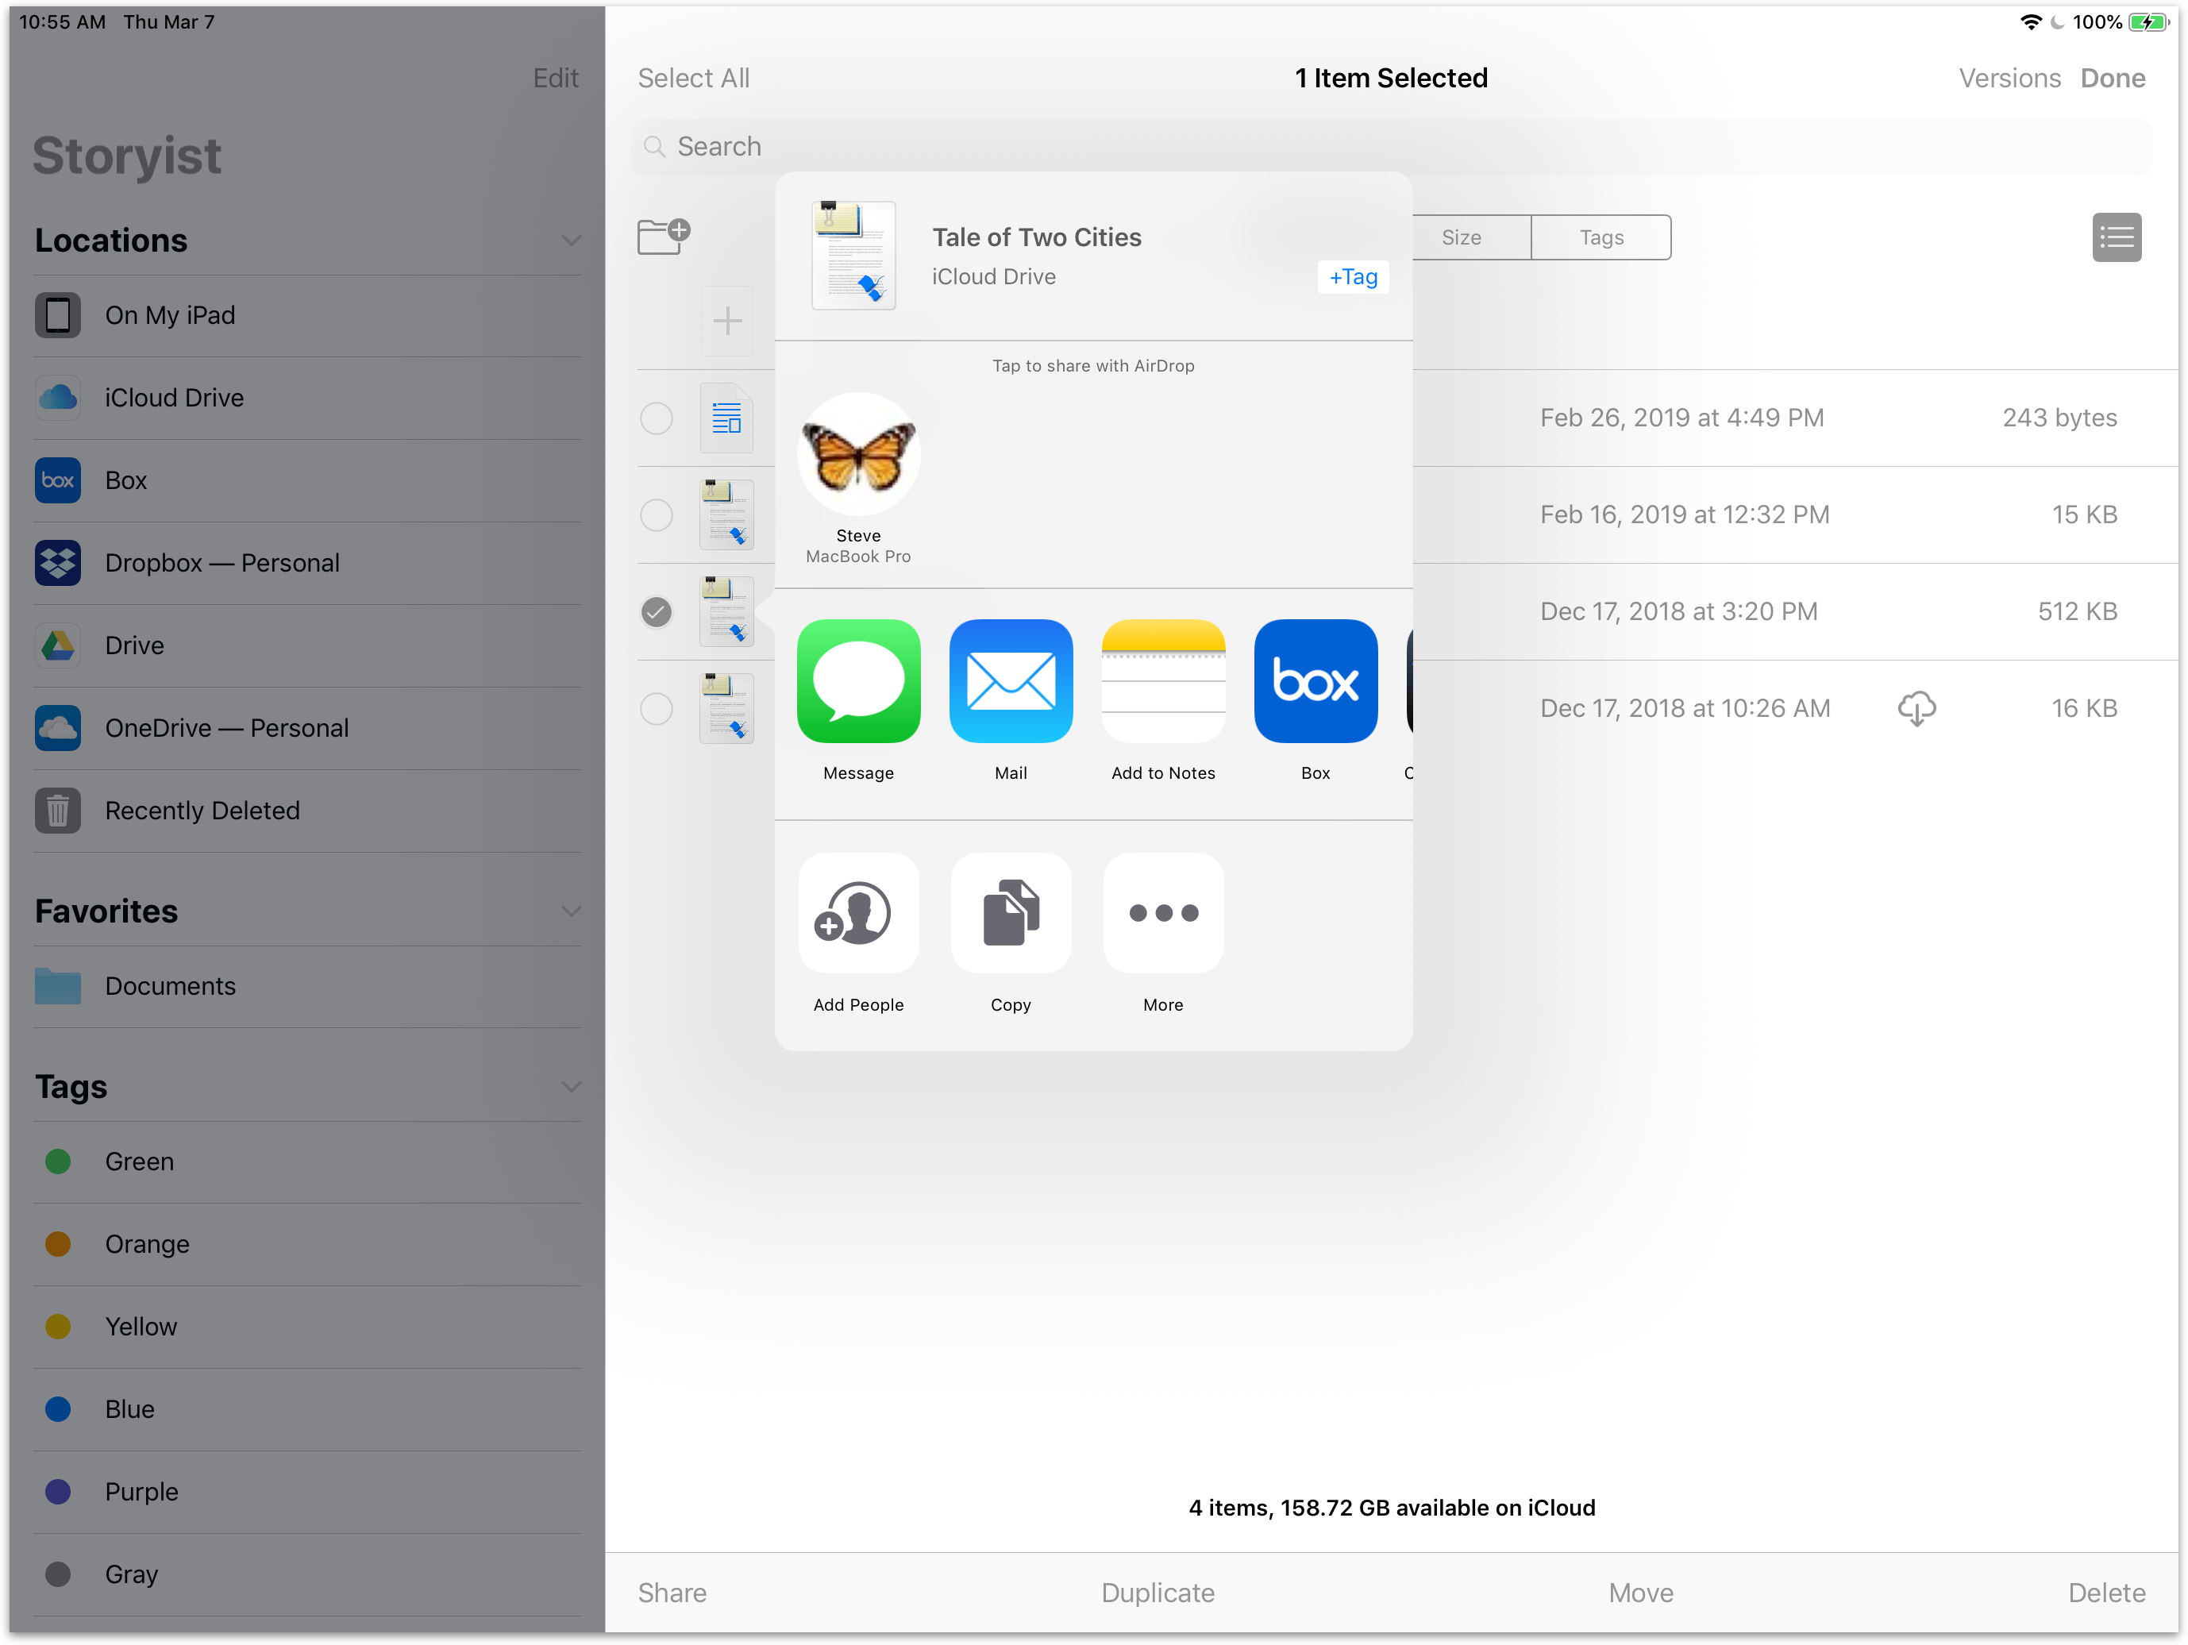Image resolution: width=2188 pixels, height=1645 pixels.
Task: Open the Documents favorite folder
Action: click(x=306, y=986)
